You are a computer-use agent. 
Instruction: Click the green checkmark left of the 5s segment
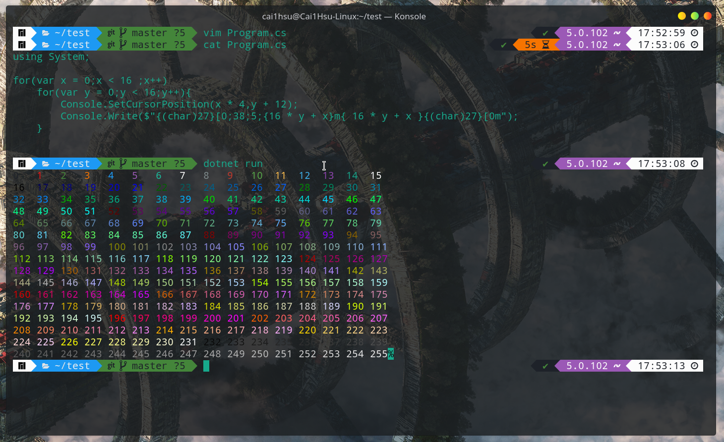coord(504,45)
